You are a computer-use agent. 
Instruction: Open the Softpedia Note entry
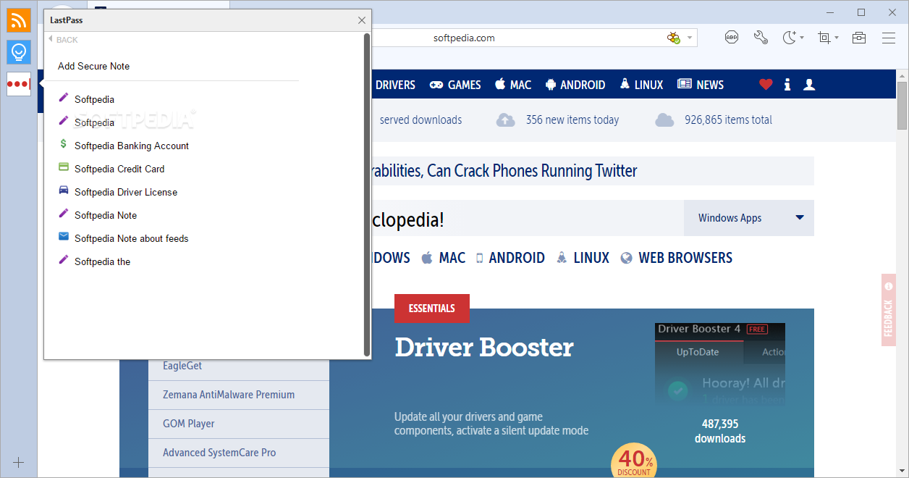coord(106,215)
